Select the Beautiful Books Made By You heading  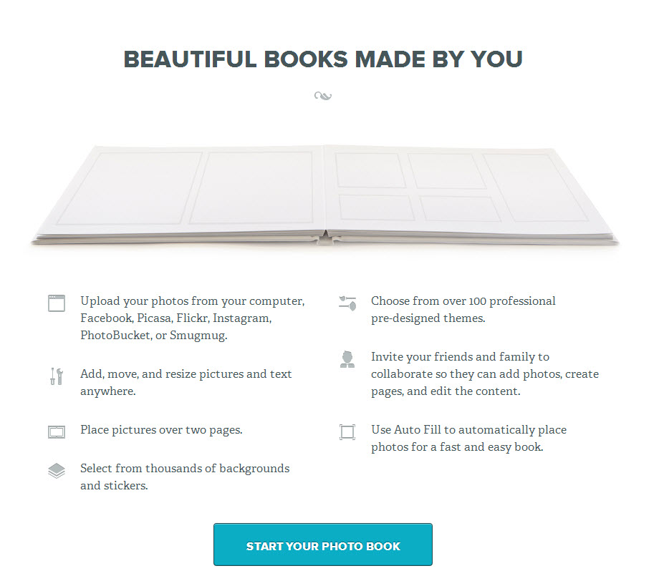coord(323,59)
